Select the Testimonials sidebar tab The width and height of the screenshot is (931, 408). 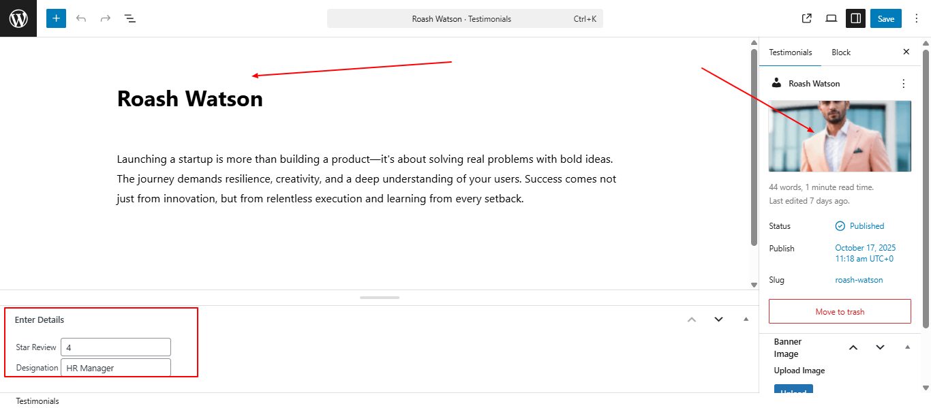[791, 52]
